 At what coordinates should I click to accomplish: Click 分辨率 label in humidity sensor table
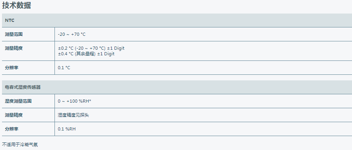coord(12,129)
